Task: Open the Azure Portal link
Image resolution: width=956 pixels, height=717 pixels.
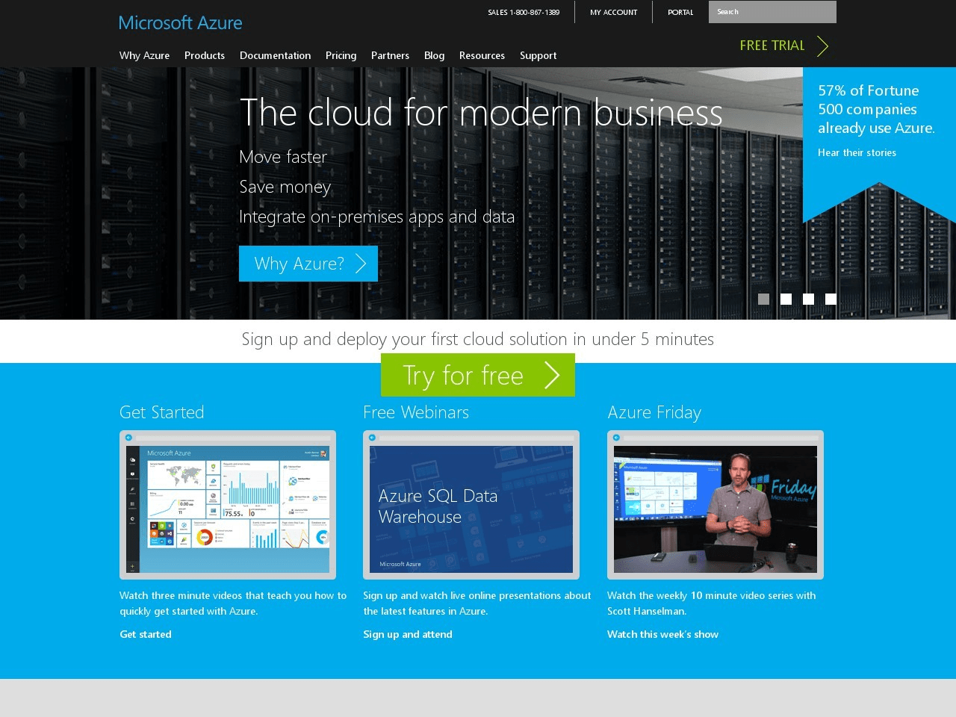Action: [x=680, y=12]
